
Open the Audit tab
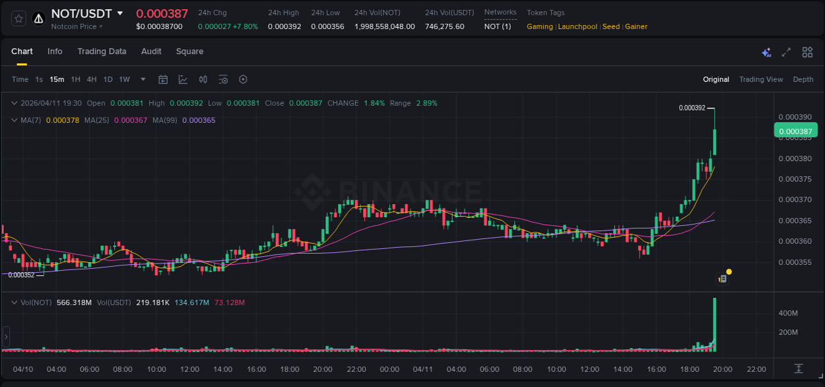coord(151,52)
